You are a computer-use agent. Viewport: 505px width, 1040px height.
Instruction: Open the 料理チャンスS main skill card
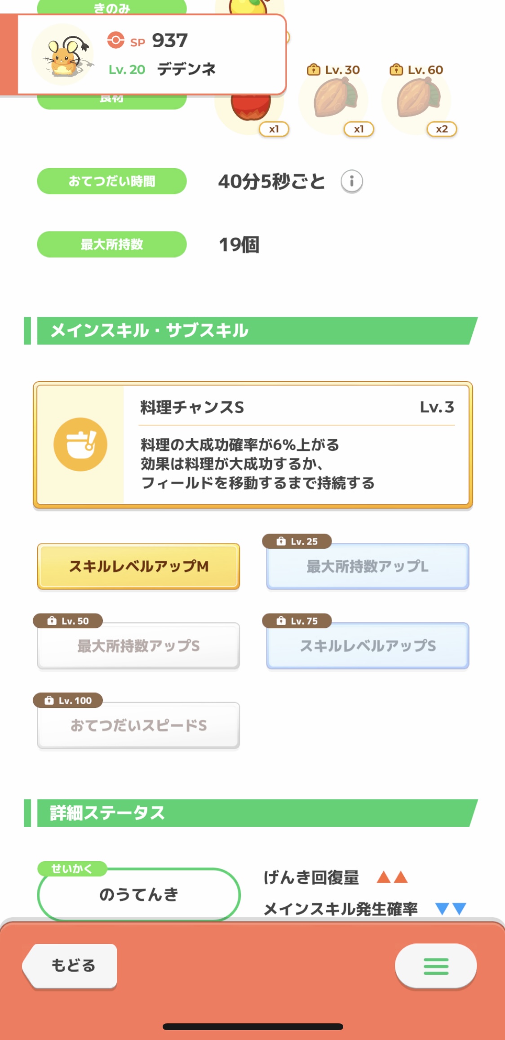253,445
